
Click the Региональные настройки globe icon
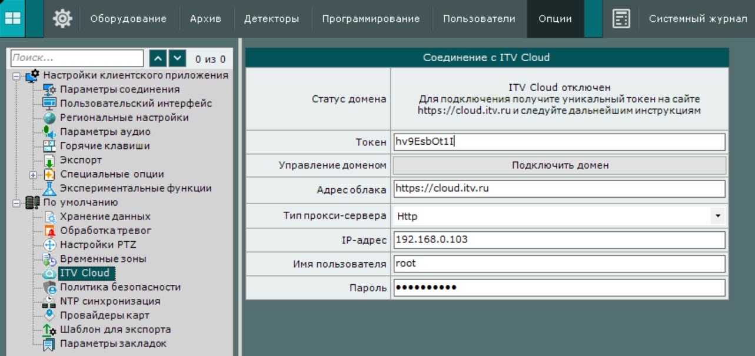[49, 118]
